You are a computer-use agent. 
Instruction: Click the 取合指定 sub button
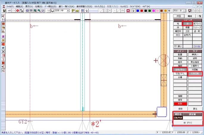pyautogui.click(x=195, y=62)
